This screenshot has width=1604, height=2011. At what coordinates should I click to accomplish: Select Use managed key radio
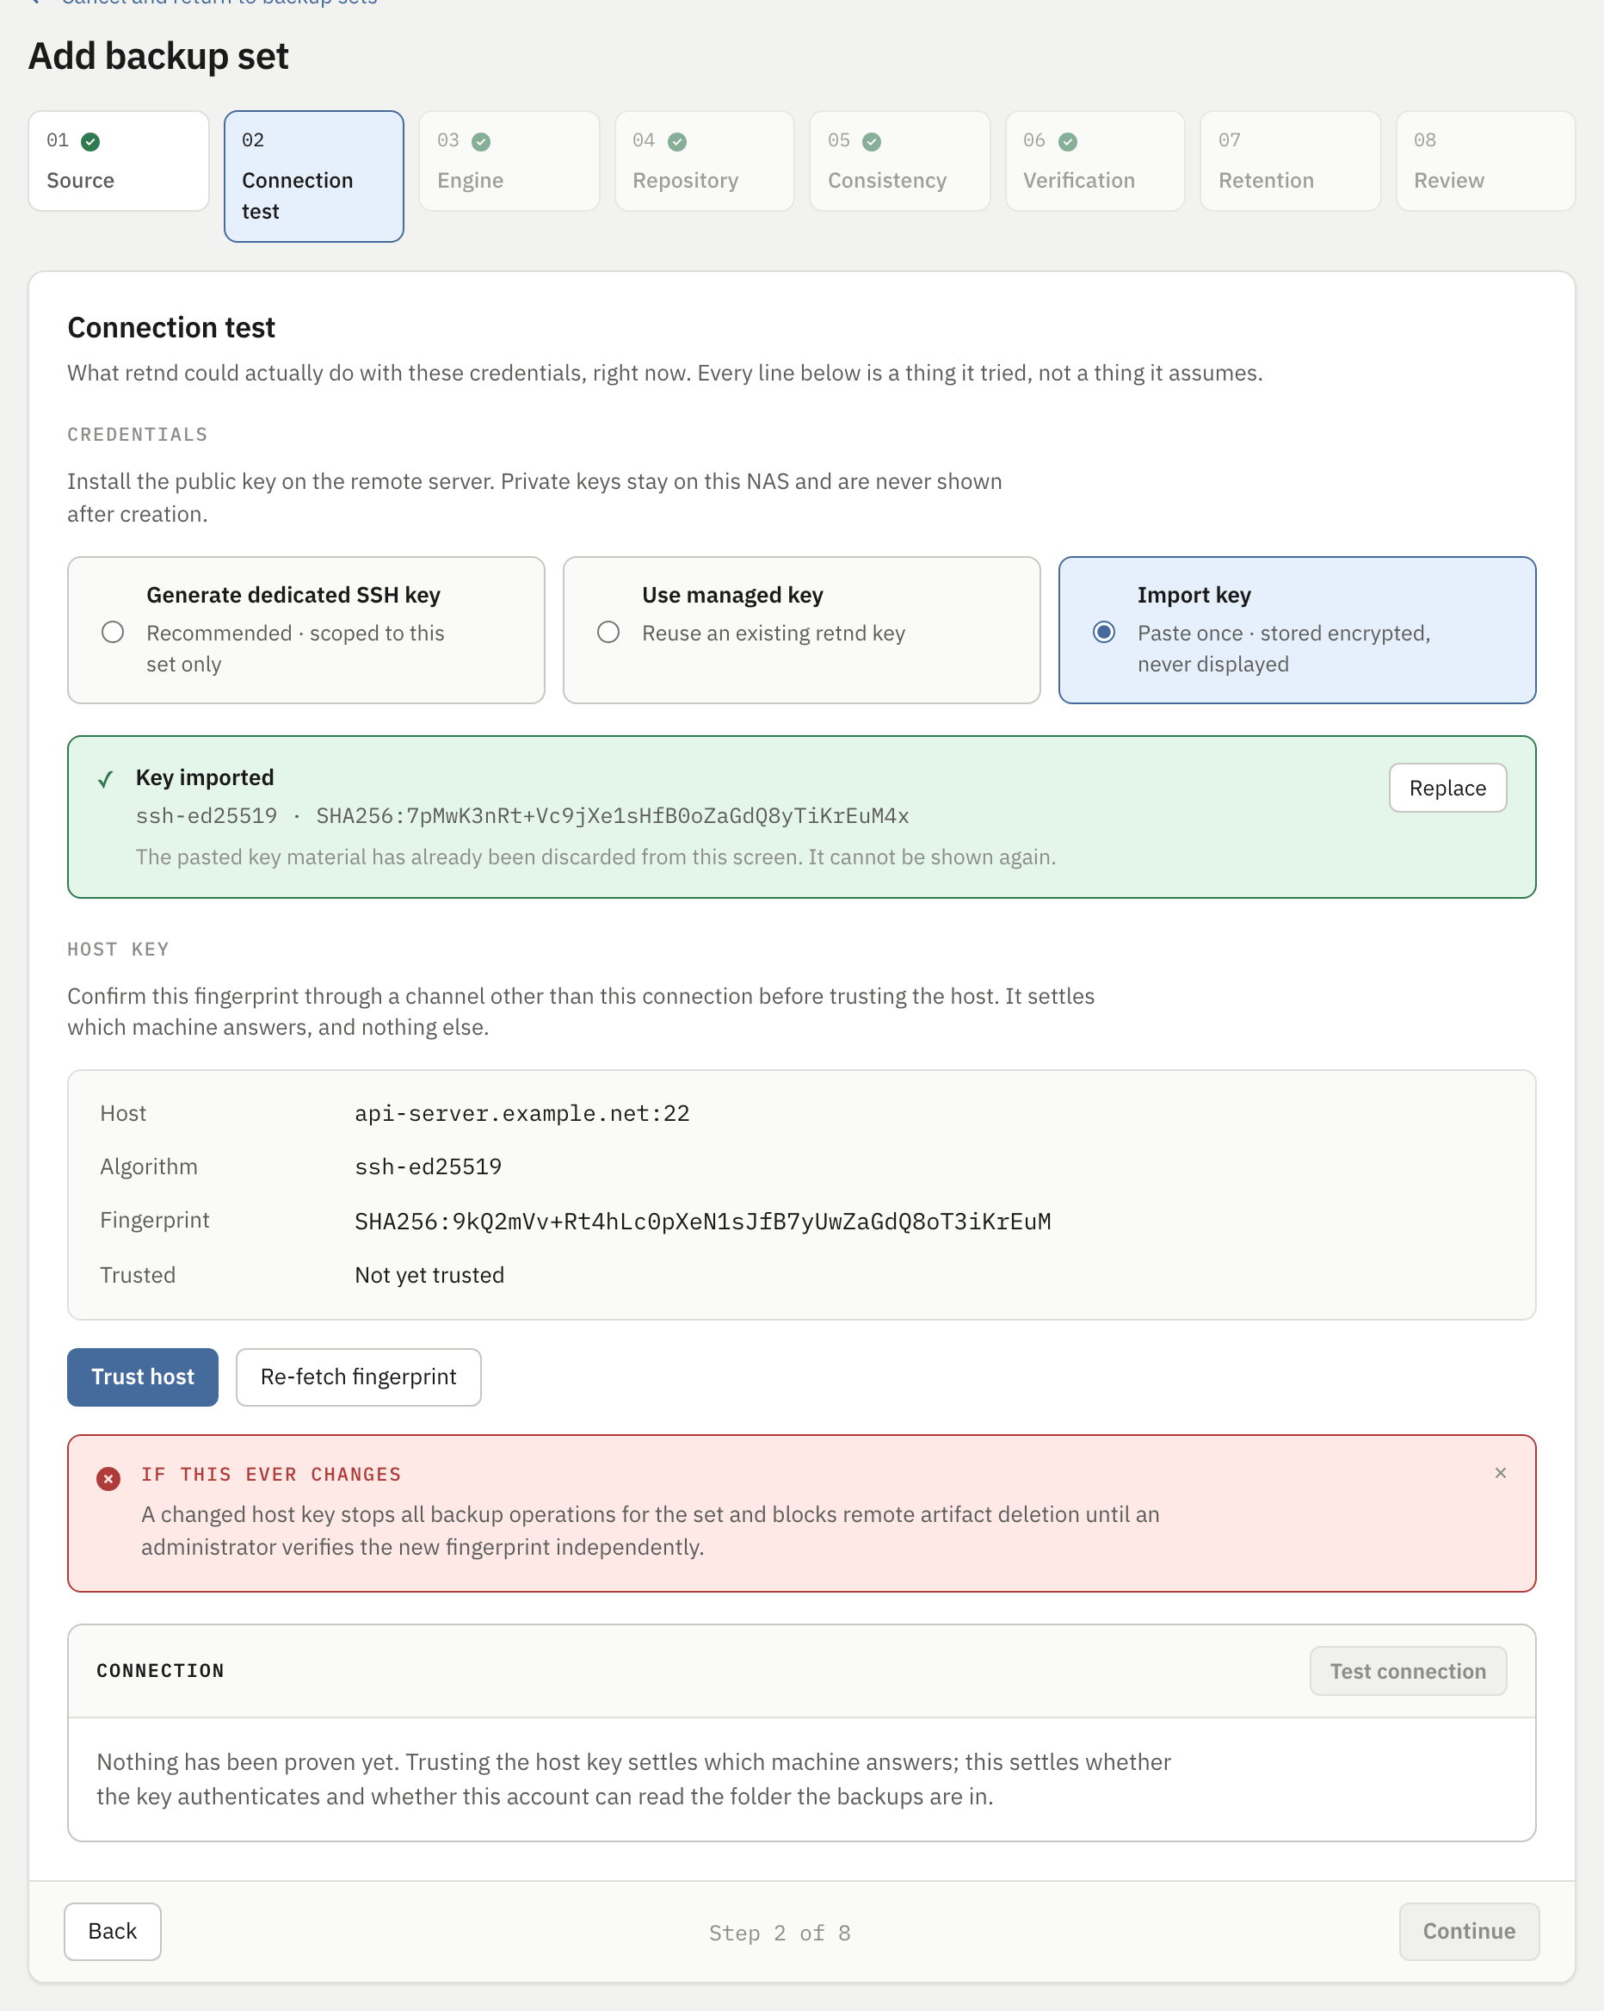pyautogui.click(x=608, y=633)
